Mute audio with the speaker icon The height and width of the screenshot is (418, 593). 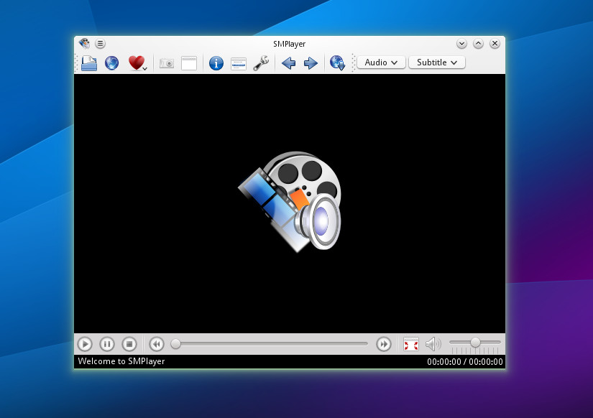(x=433, y=344)
